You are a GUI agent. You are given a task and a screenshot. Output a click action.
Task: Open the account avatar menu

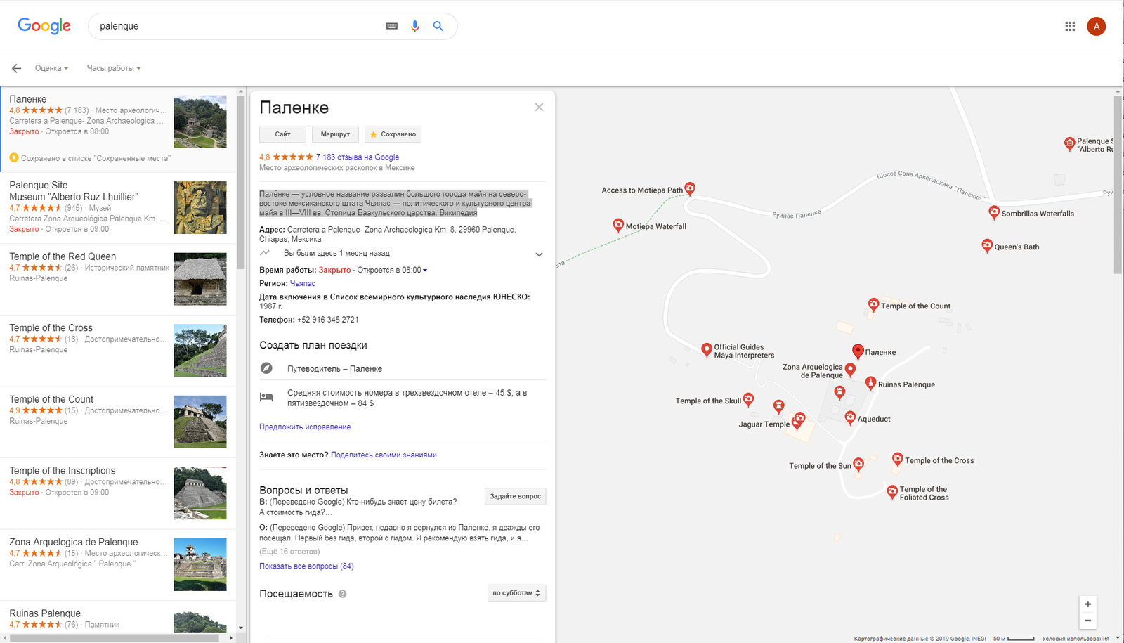(1097, 26)
